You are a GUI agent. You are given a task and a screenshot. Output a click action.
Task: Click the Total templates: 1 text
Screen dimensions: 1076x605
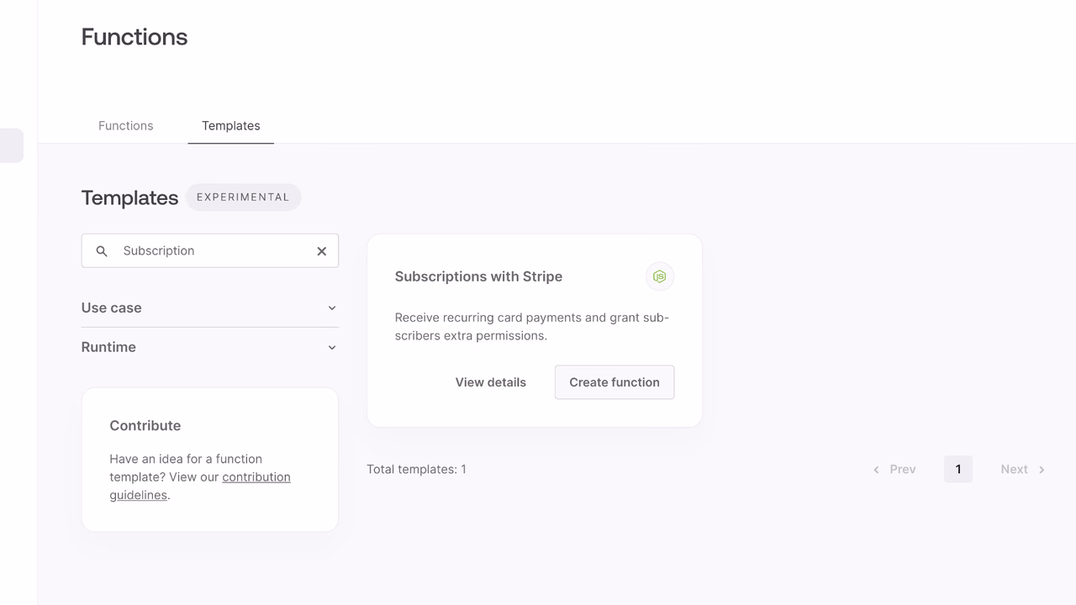click(416, 470)
